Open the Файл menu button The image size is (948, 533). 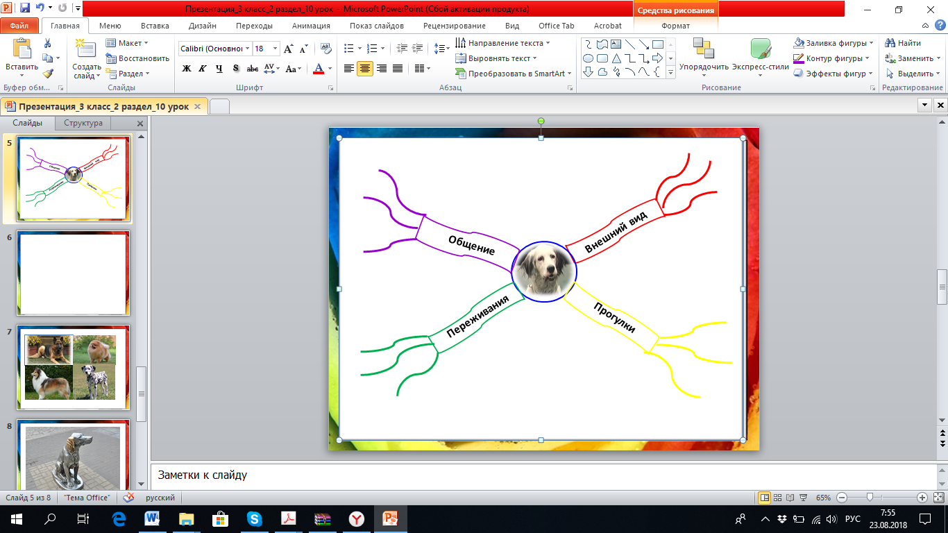coord(19,26)
